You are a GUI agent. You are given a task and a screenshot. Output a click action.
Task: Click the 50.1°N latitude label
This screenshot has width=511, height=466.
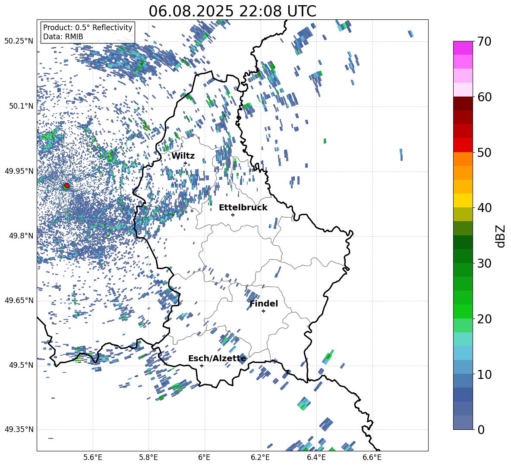[x=21, y=106]
